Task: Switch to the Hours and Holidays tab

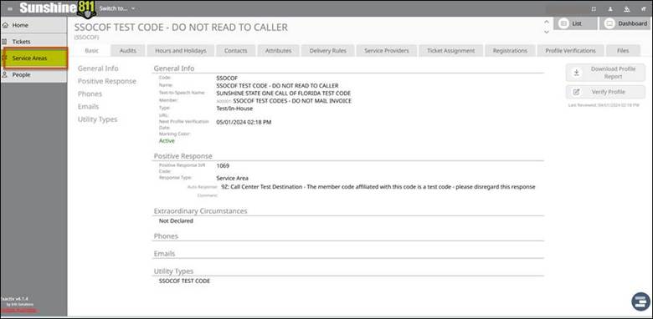Action: coord(180,51)
